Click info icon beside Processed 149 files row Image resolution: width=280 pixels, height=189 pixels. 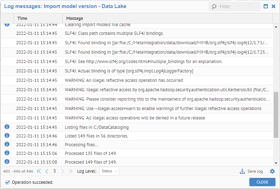point(7,162)
